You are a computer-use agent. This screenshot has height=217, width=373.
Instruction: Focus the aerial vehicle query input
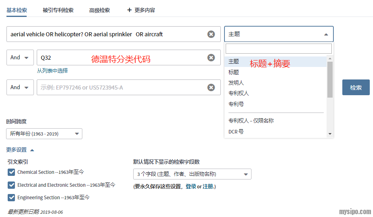coord(113,34)
